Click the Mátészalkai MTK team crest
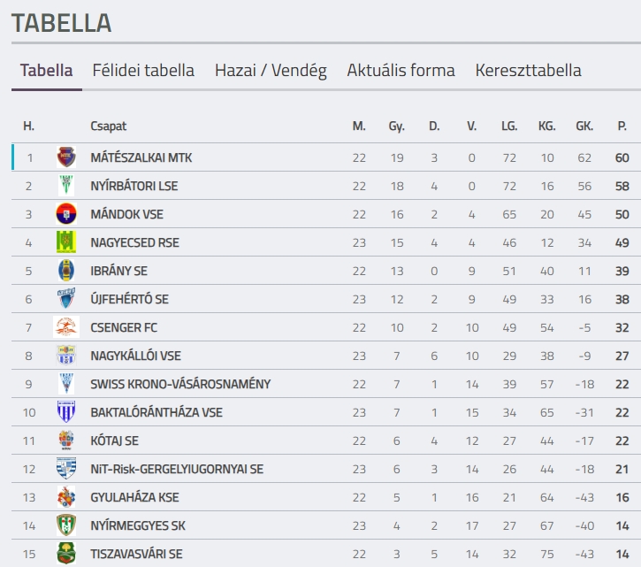Image resolution: width=641 pixels, height=567 pixels. click(66, 157)
